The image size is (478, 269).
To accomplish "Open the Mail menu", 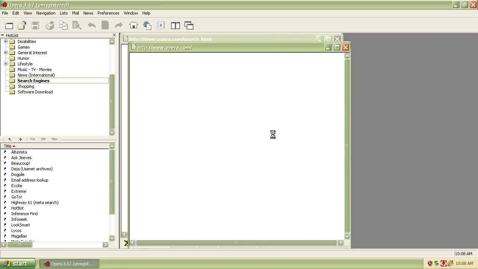I will tap(75, 13).
